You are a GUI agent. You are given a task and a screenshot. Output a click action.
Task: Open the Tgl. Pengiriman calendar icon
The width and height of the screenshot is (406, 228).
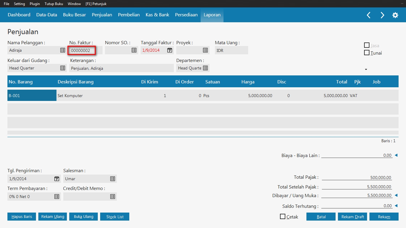click(57, 179)
